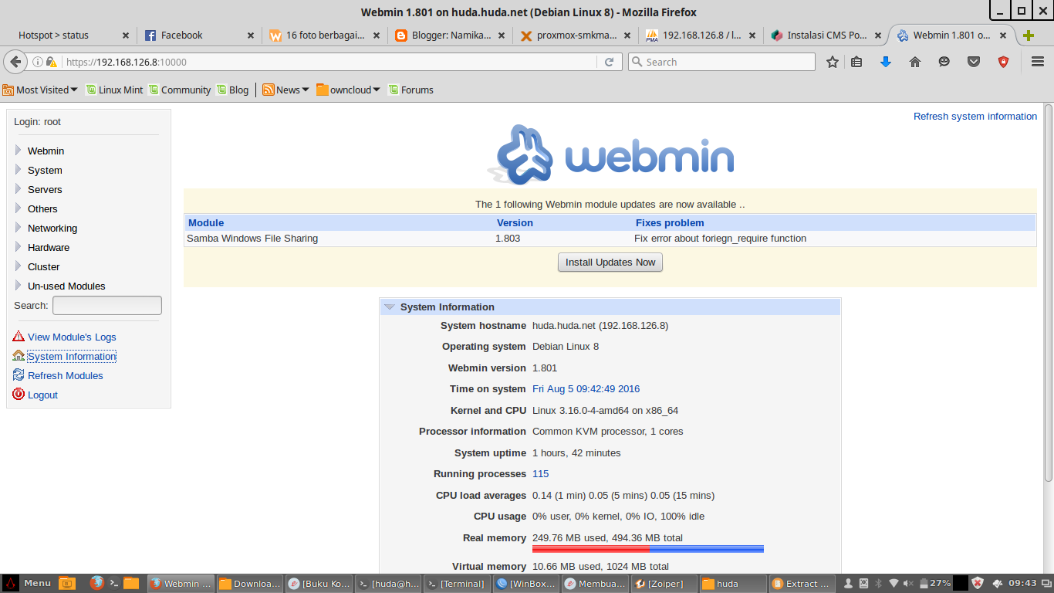The height and width of the screenshot is (593, 1054).
Task: Focus the Firefox Search box
Action: click(x=721, y=62)
